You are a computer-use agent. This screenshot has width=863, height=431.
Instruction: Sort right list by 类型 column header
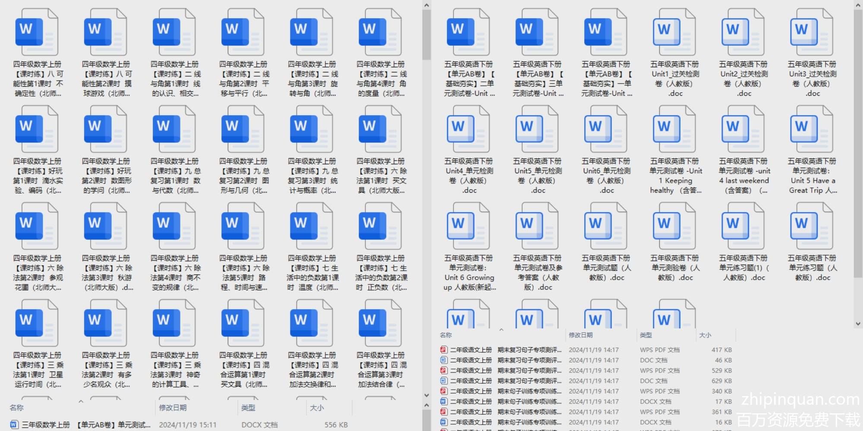tap(646, 335)
